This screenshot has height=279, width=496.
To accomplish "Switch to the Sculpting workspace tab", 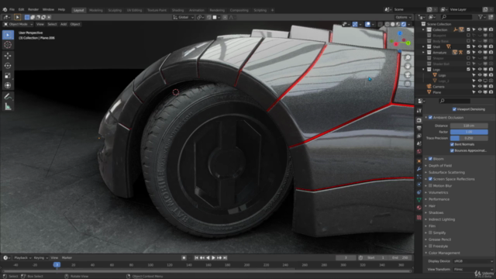I will click(x=115, y=10).
